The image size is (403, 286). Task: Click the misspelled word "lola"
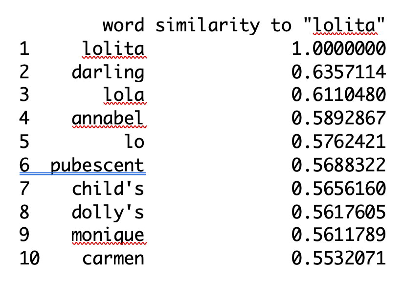[x=124, y=95]
